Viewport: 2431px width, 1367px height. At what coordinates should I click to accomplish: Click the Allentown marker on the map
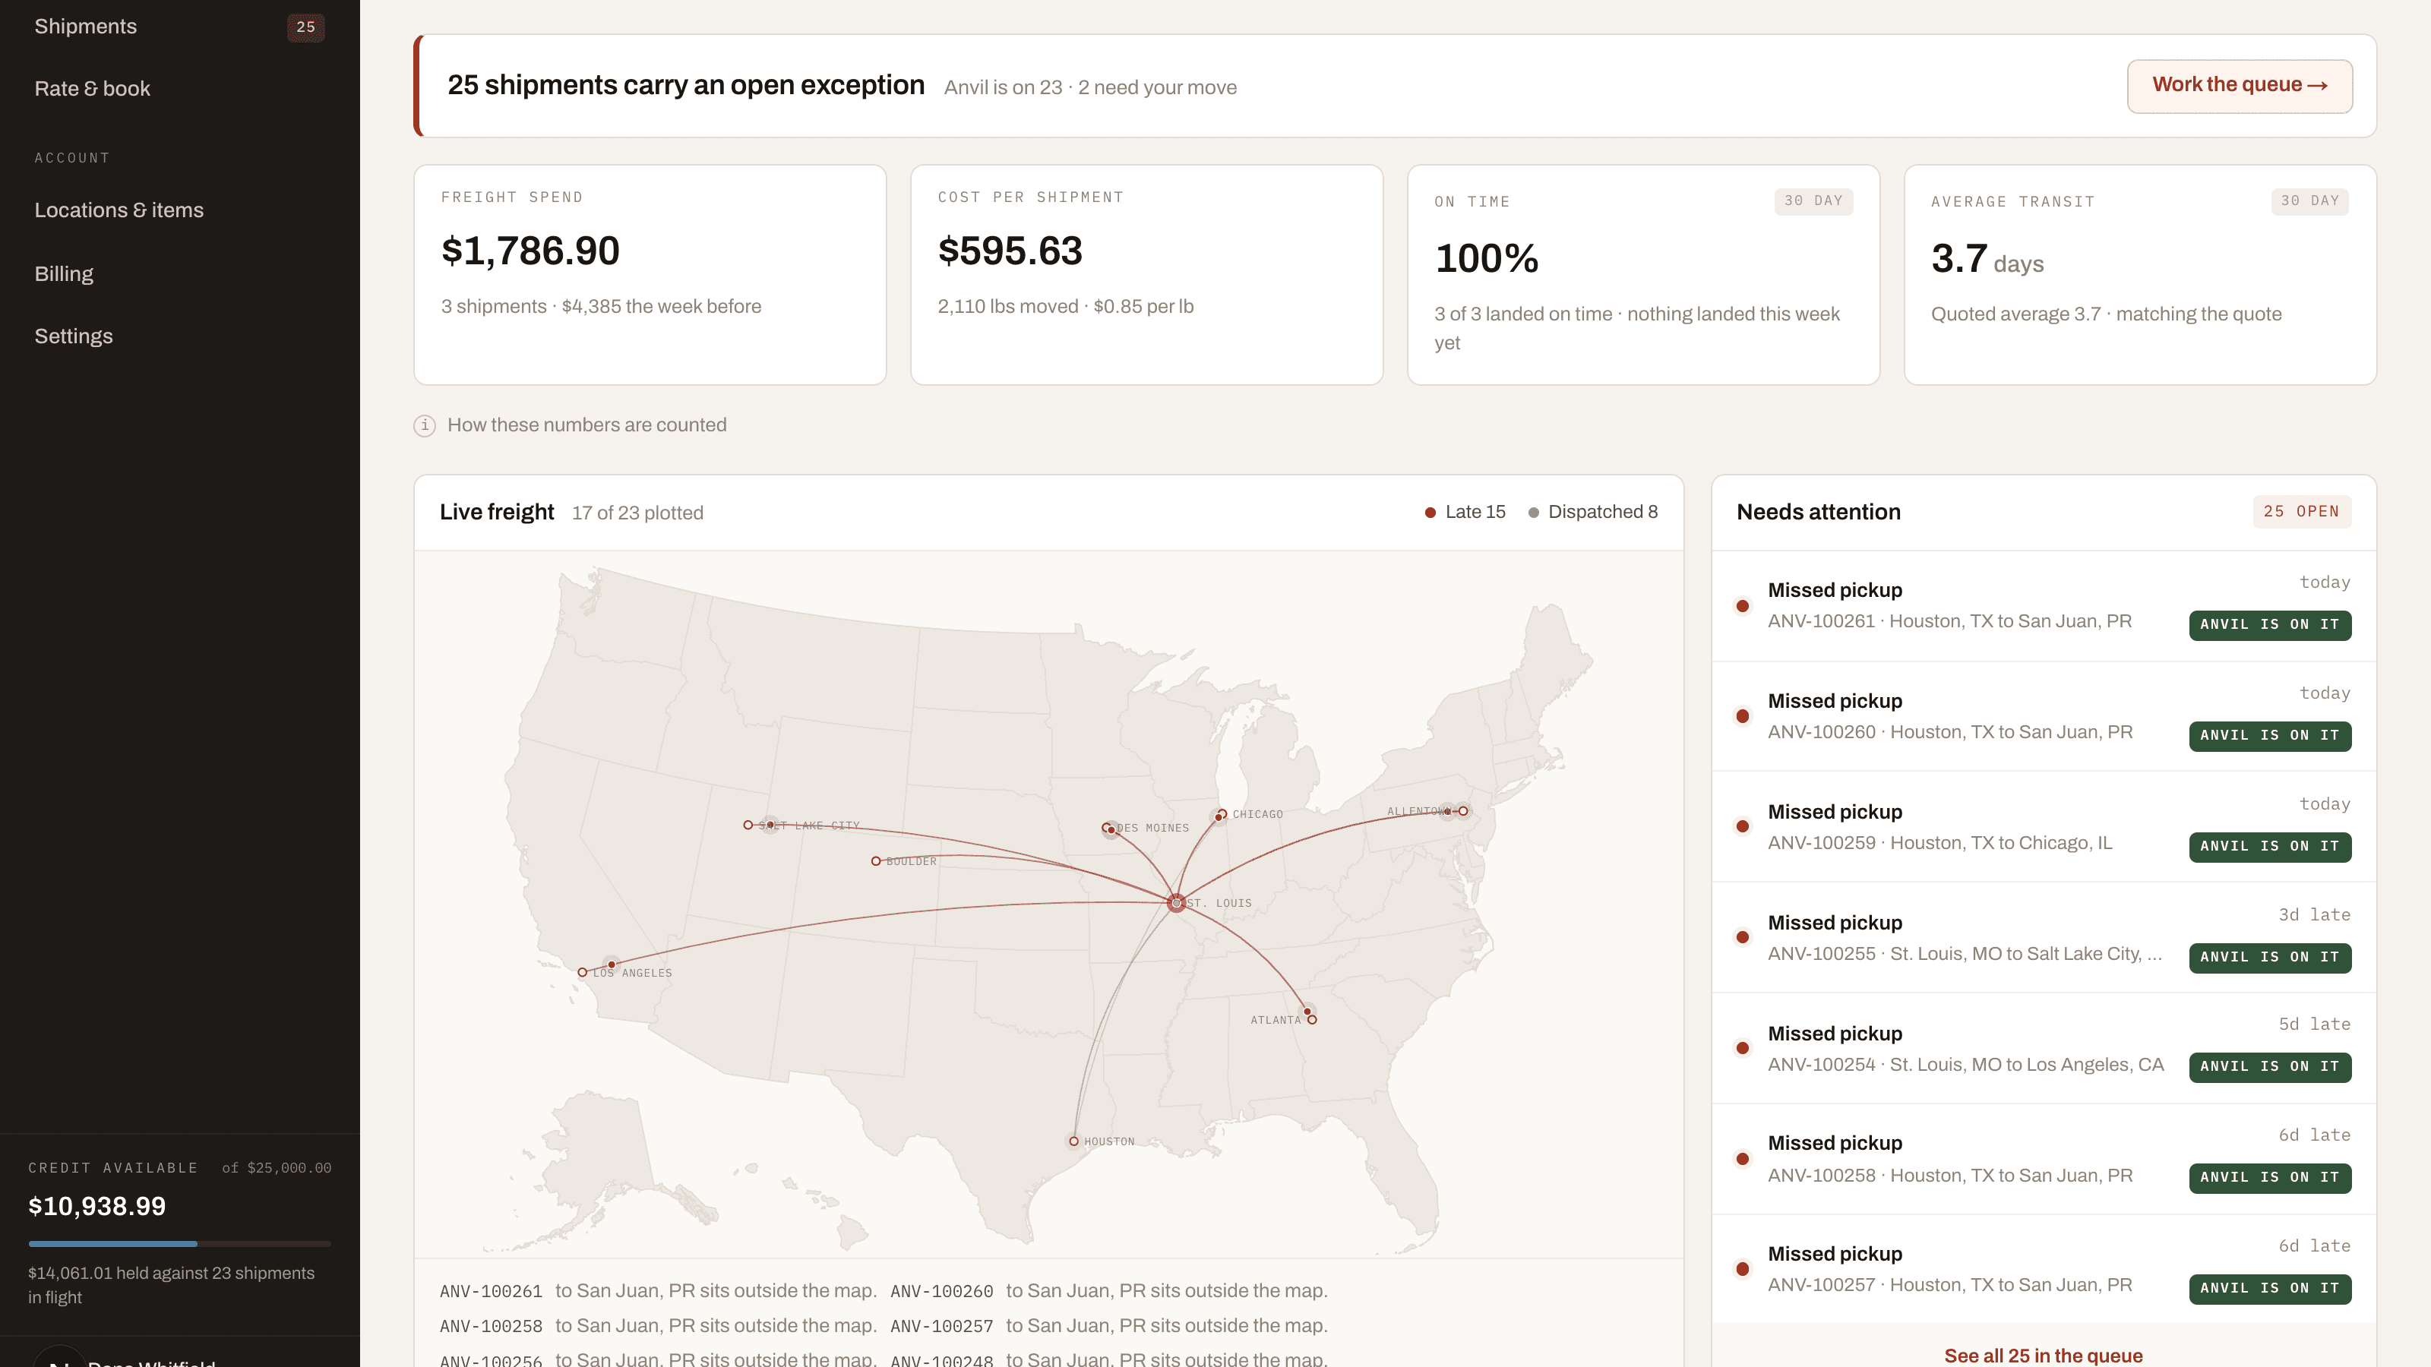[x=1462, y=811]
